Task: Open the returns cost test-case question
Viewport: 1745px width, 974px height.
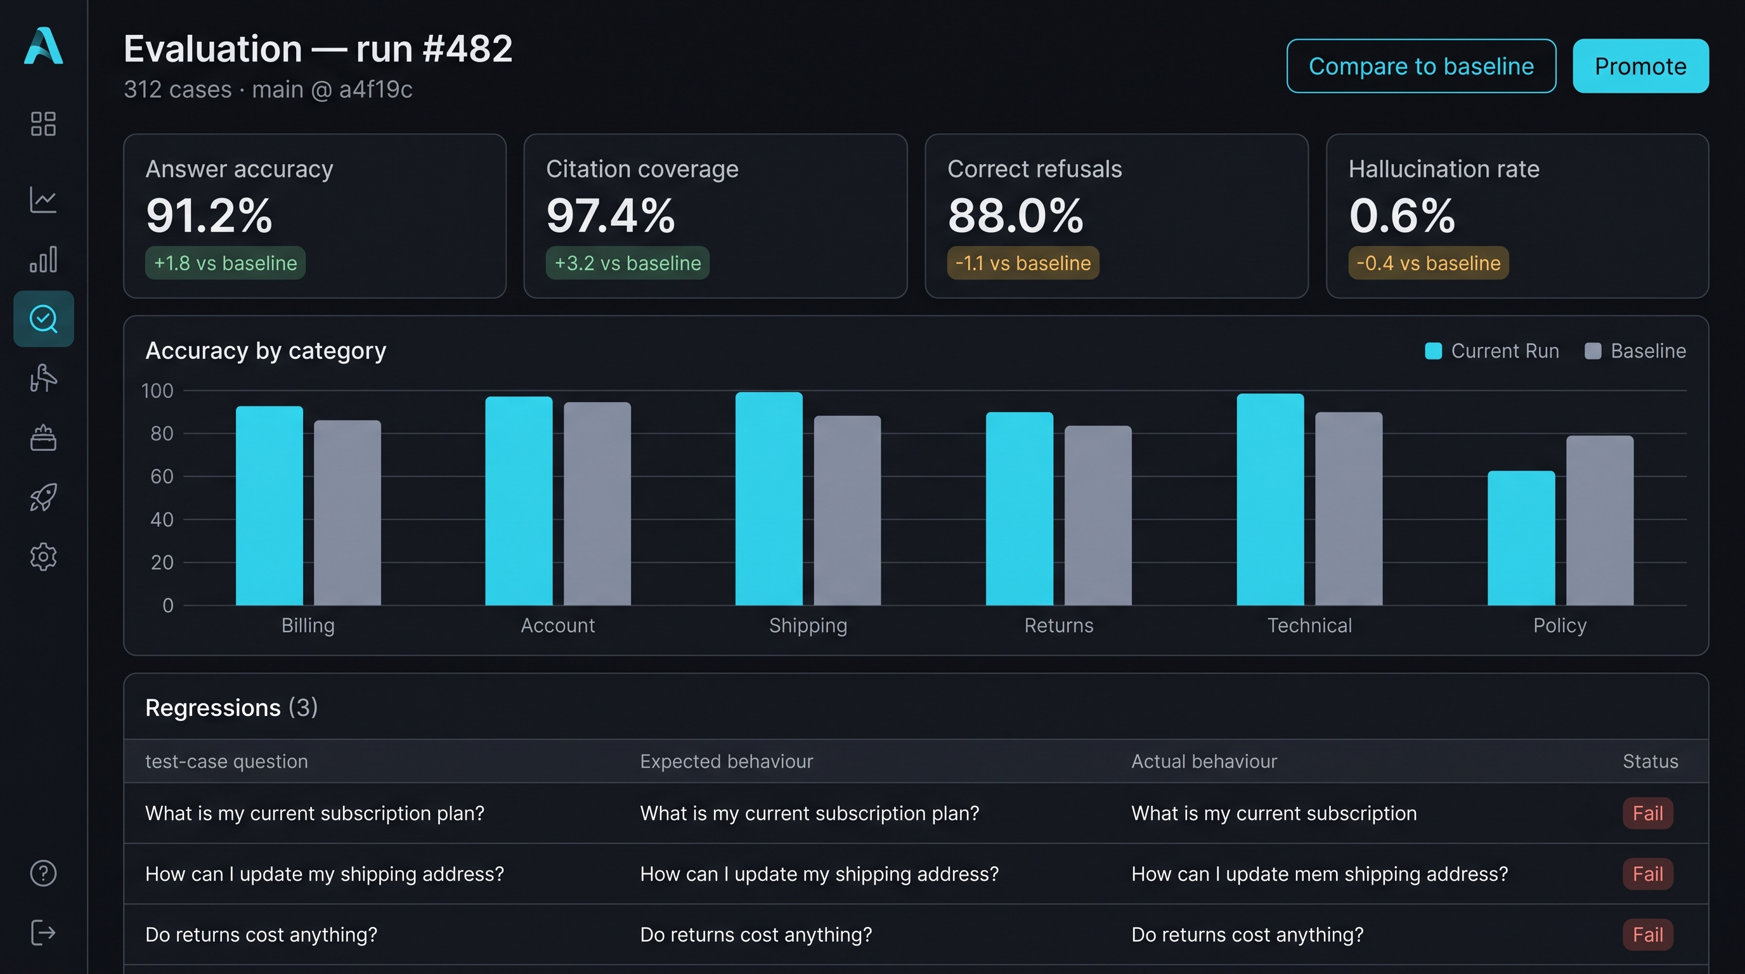Action: [x=261, y=935]
